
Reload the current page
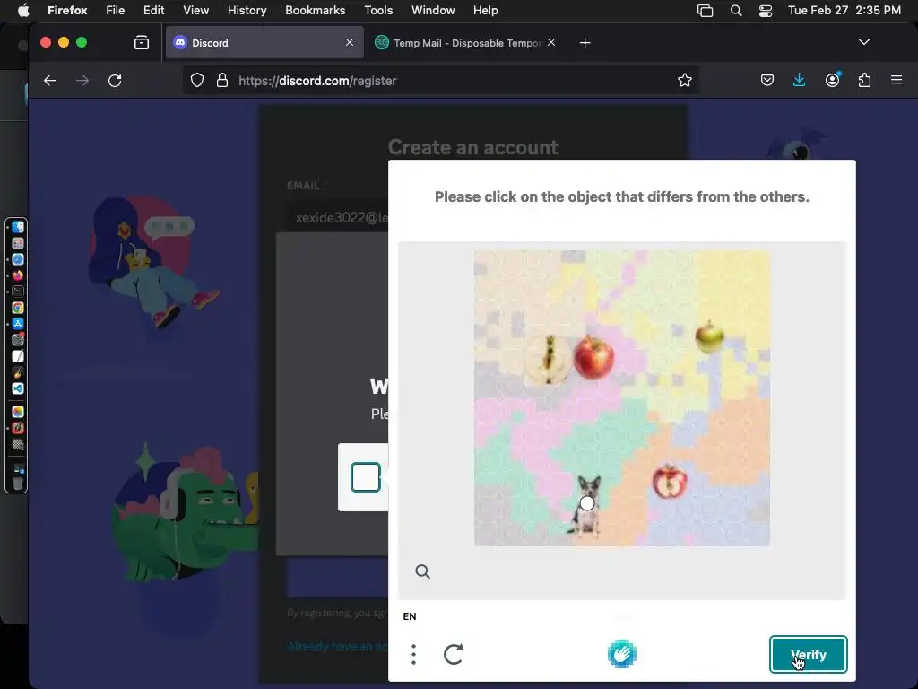pos(115,80)
